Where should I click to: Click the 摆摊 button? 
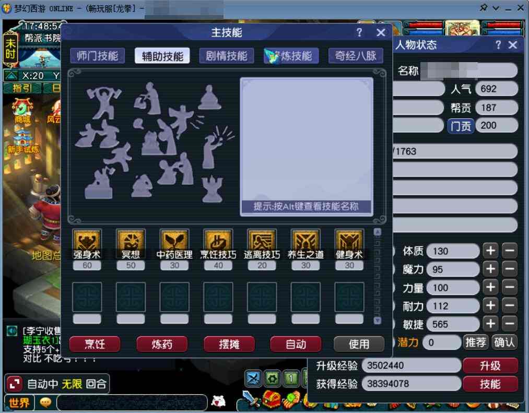(229, 344)
